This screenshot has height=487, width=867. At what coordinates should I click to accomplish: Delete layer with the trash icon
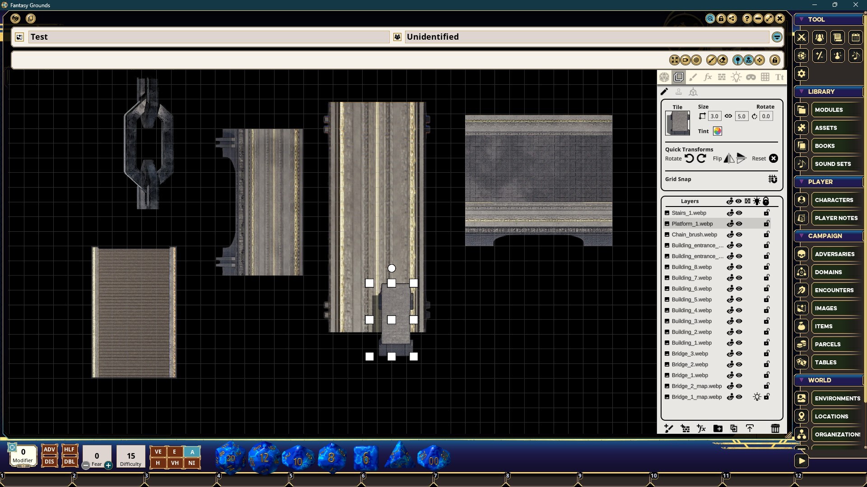(x=775, y=428)
